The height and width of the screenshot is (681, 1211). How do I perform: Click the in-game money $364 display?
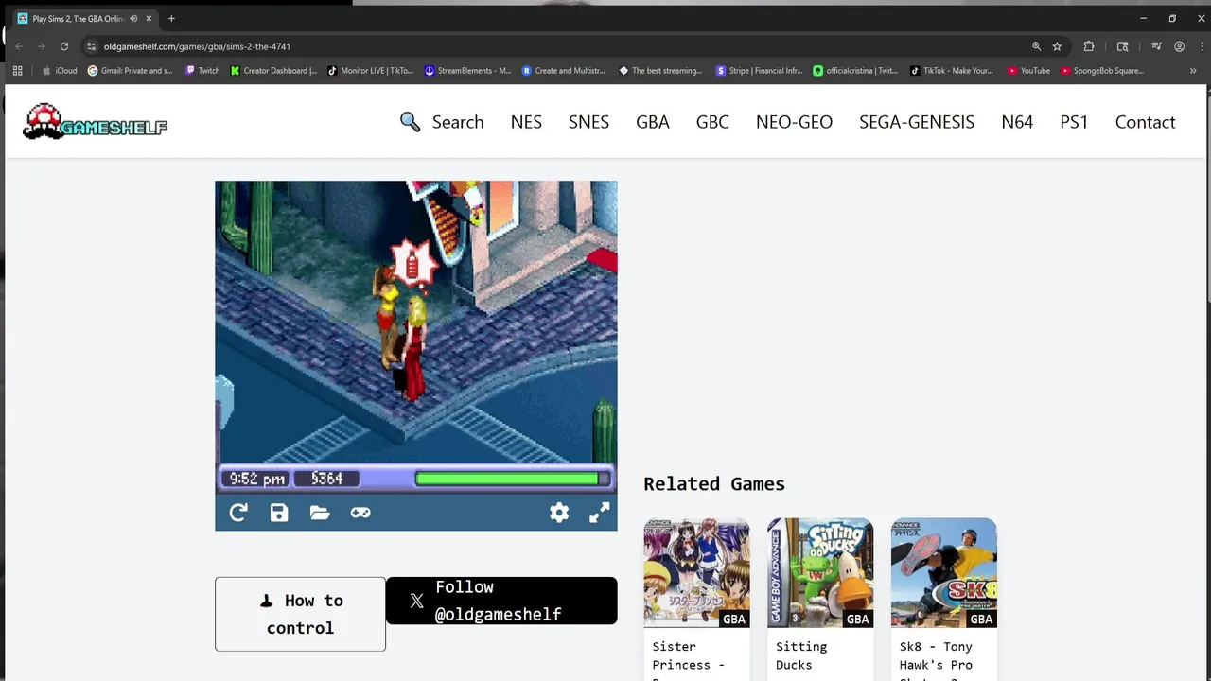point(326,479)
